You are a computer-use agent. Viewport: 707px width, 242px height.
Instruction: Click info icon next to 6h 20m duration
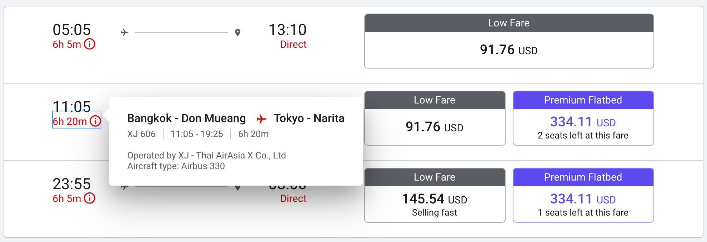(x=95, y=121)
